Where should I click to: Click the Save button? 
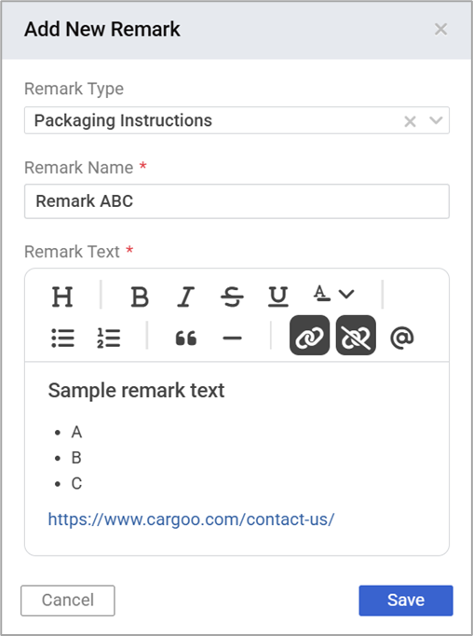[x=406, y=601]
